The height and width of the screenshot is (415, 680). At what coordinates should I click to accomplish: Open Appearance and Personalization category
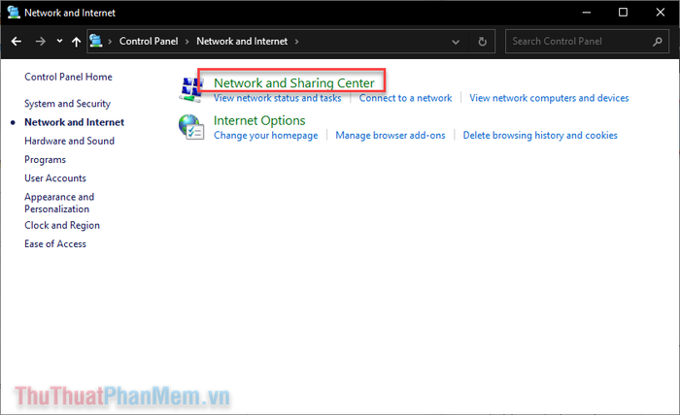tap(59, 203)
